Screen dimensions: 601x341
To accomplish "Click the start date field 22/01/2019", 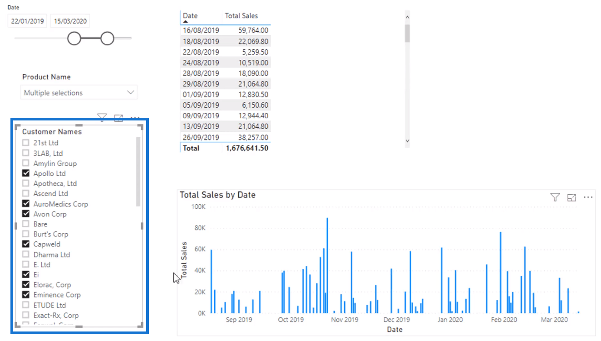I will (27, 21).
